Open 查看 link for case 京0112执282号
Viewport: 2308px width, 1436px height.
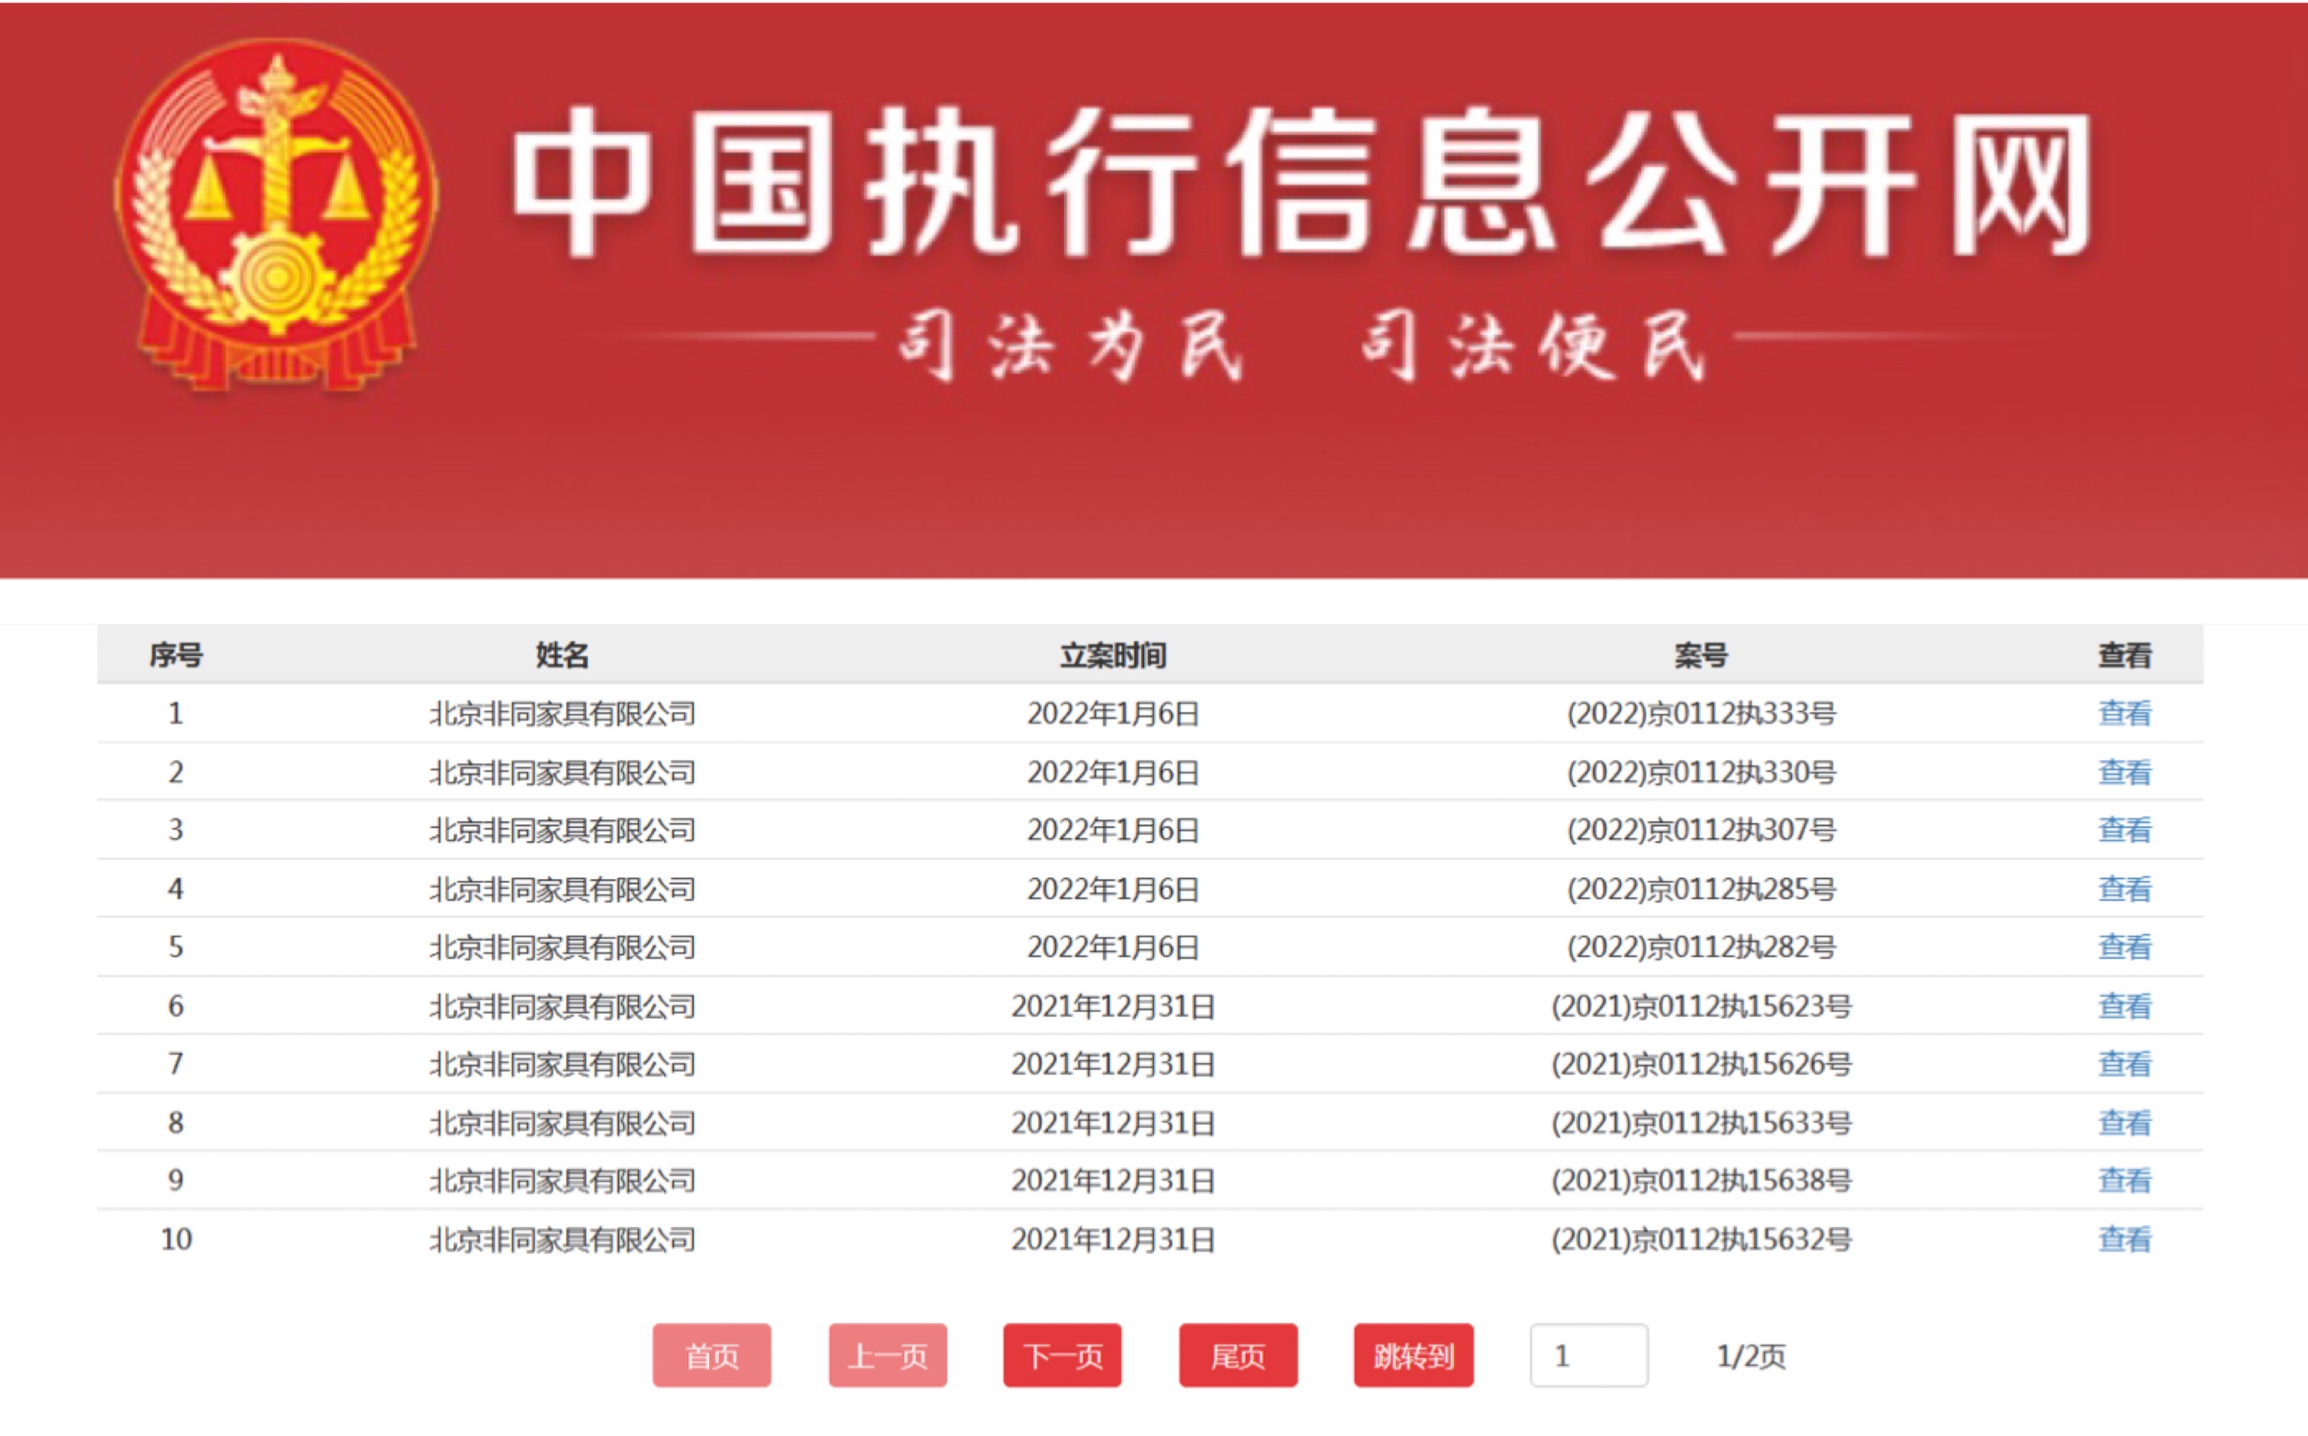[x=2125, y=947]
